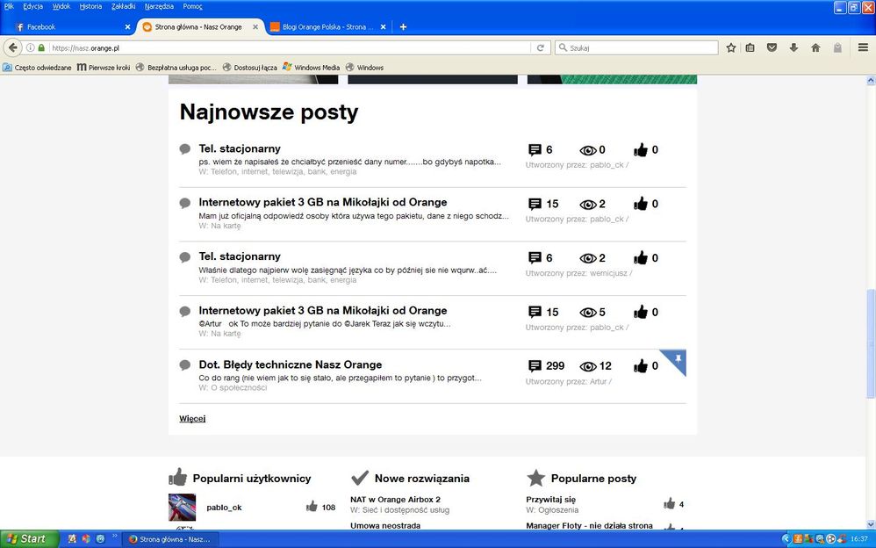Click the padlock icon in the address bar

point(42,48)
